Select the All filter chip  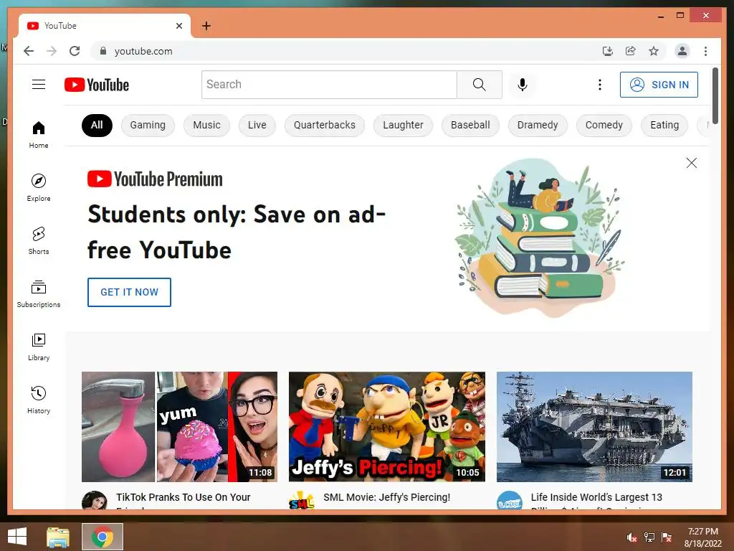click(x=97, y=125)
